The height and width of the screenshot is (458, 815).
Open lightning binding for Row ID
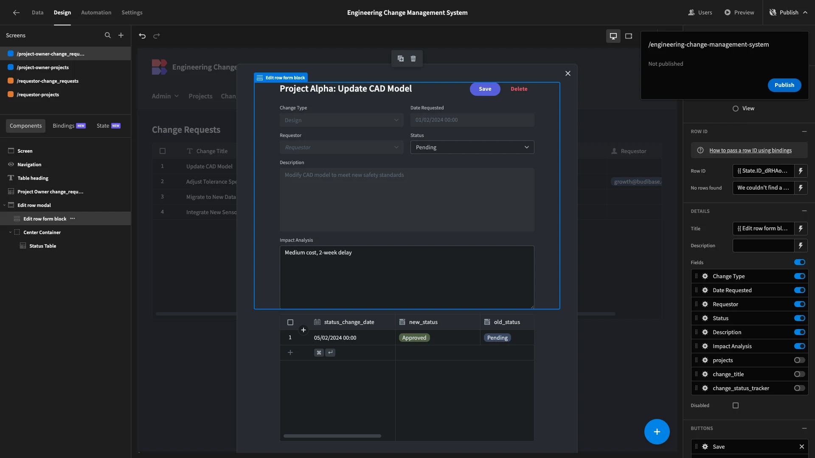[x=801, y=170]
